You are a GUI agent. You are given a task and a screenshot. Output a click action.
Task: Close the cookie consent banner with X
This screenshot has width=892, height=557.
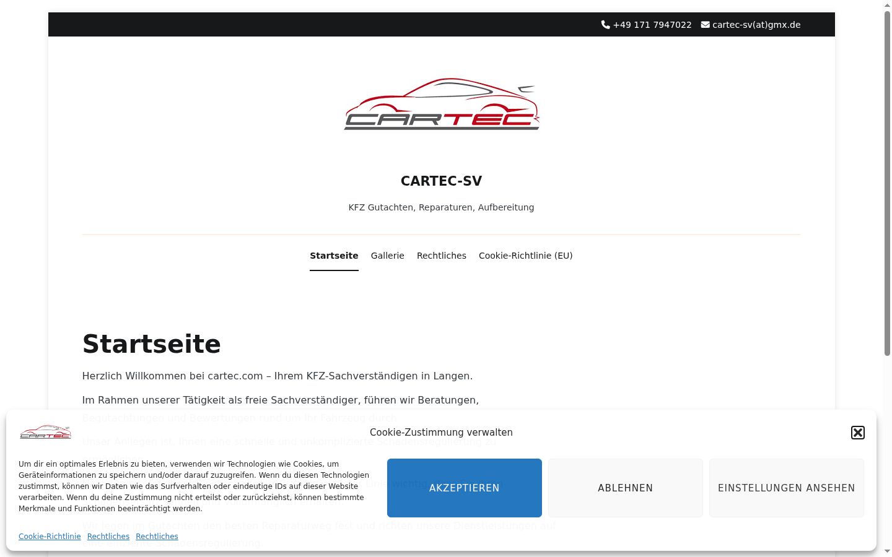[857, 433]
